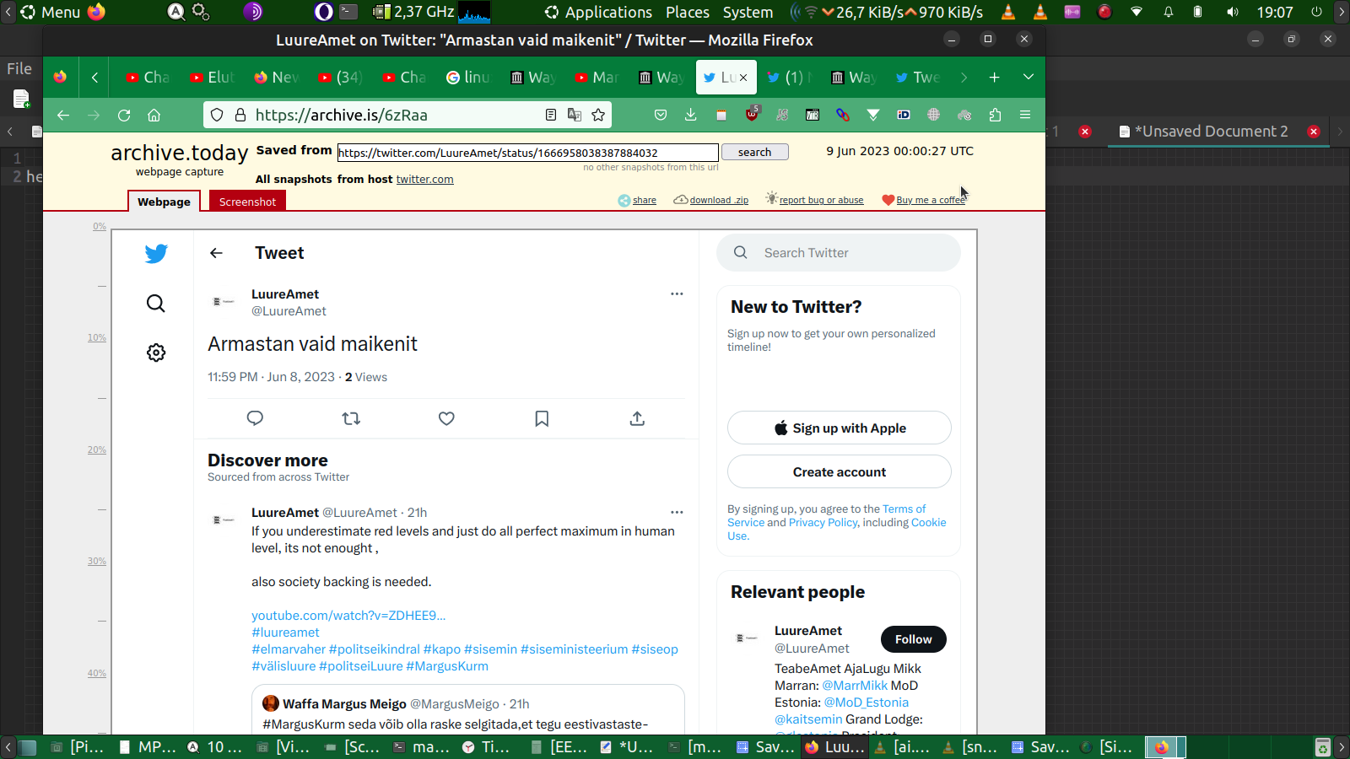Click the Buy me a coffee link
This screenshot has height=759, width=1350.
[x=931, y=200]
